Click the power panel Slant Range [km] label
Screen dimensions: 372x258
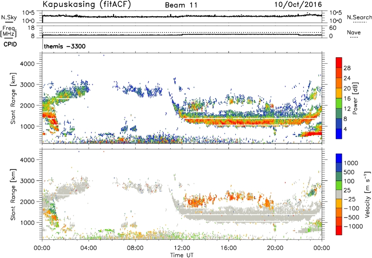pos(13,98)
